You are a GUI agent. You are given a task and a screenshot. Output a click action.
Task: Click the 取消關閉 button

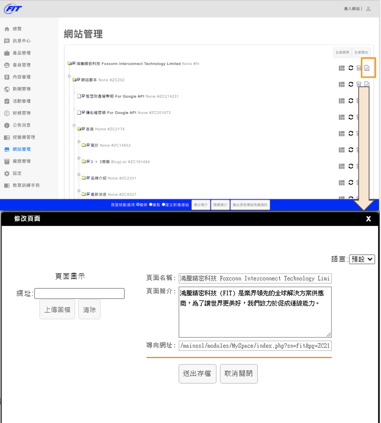pos(239,374)
